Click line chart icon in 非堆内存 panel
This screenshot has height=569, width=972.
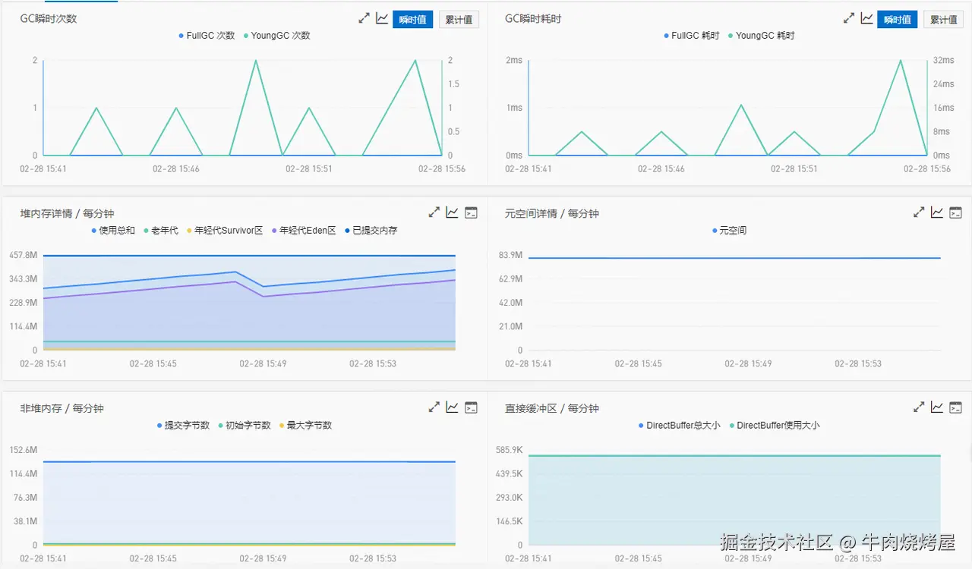[x=452, y=407]
